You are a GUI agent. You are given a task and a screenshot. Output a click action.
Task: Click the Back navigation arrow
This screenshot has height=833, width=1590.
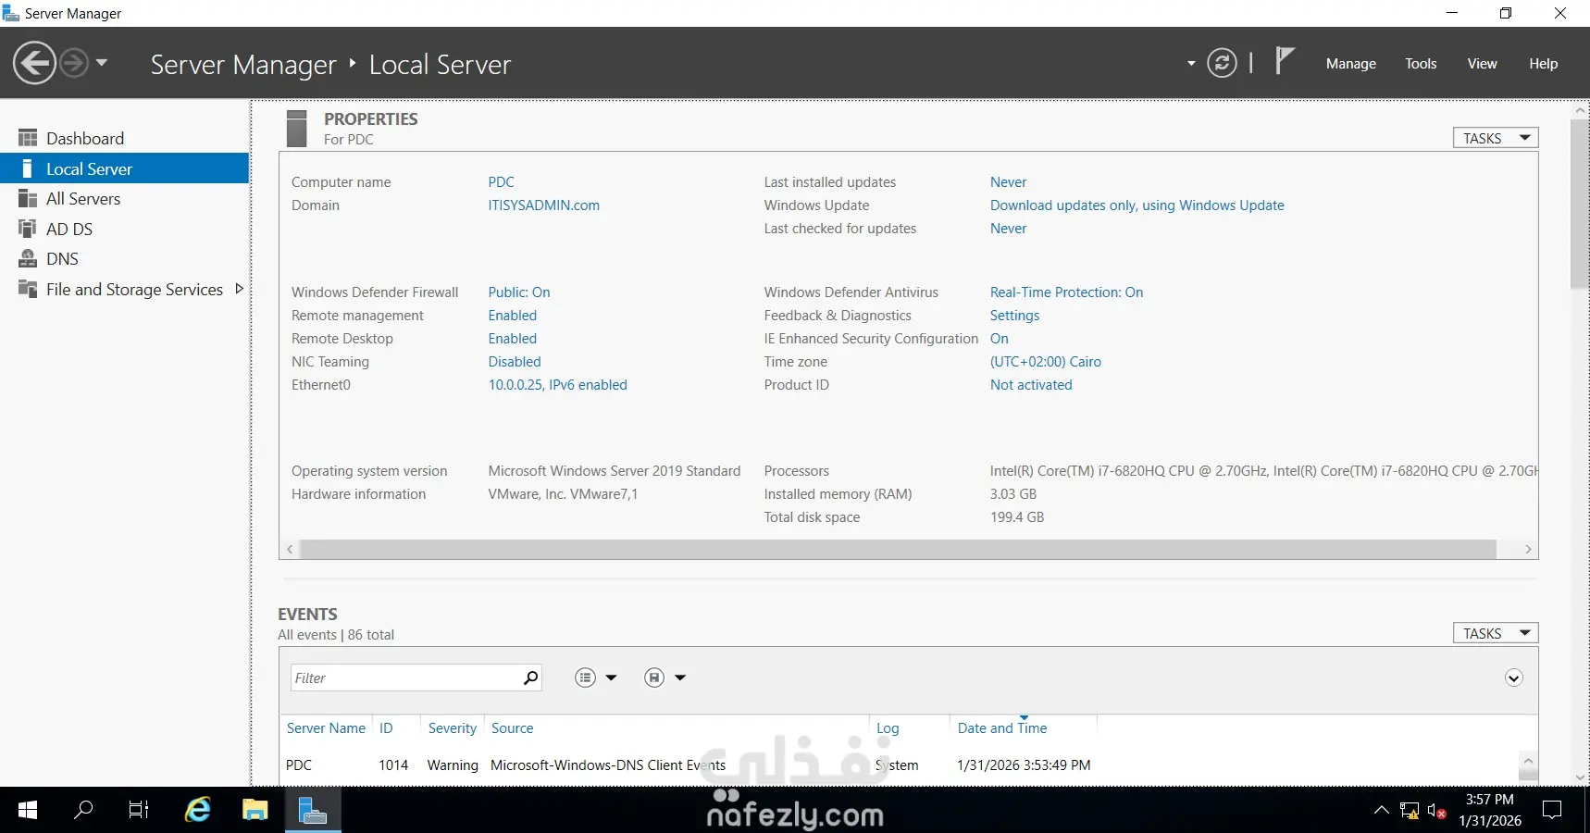pos(35,63)
